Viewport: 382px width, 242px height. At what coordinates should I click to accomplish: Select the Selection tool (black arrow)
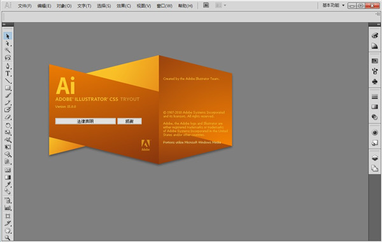[8, 36]
